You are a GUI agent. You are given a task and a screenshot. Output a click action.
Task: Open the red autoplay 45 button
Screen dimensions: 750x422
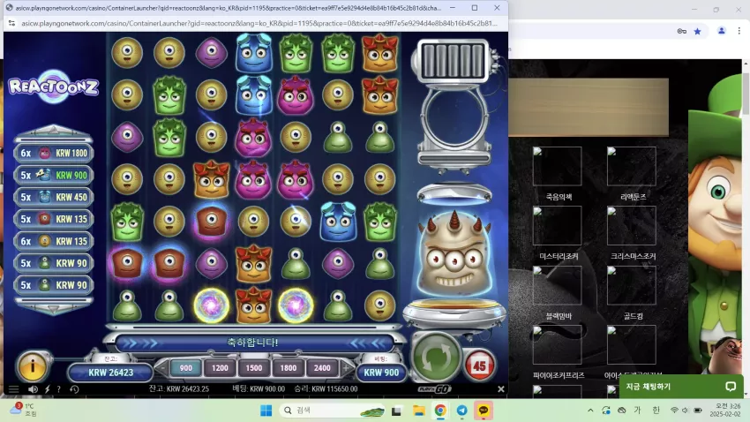(479, 366)
